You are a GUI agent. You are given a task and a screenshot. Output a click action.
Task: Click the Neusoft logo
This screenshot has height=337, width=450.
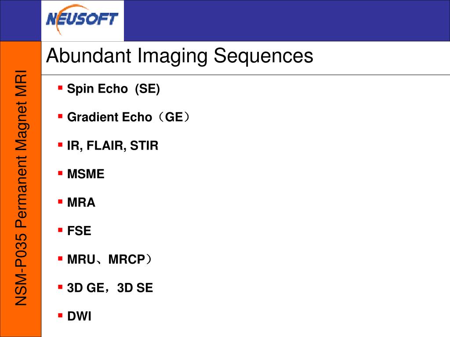(82, 20)
